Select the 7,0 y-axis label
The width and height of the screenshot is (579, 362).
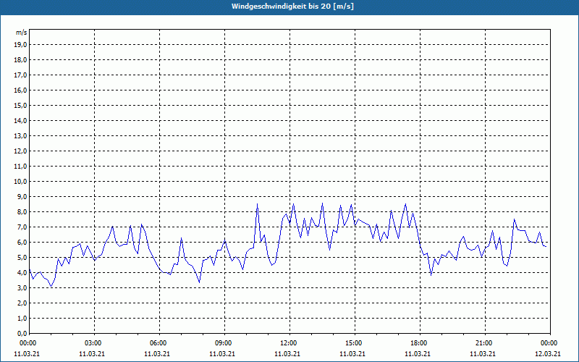(x=22, y=227)
